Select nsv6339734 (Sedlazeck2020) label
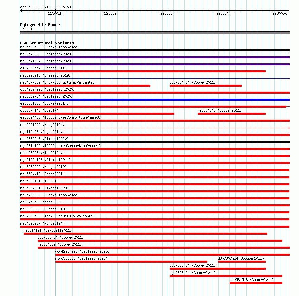Image resolution: width=299 pixels, height=296 pixels. (46, 96)
